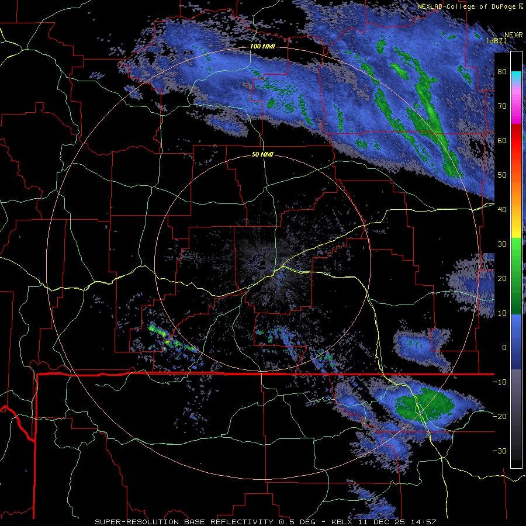The height and width of the screenshot is (526, 526).
Task: Select the 20 value on the dBZ scale
Action: tap(502, 278)
